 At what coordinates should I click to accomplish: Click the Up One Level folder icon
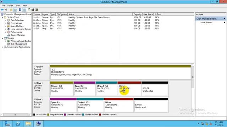click(11, 10)
